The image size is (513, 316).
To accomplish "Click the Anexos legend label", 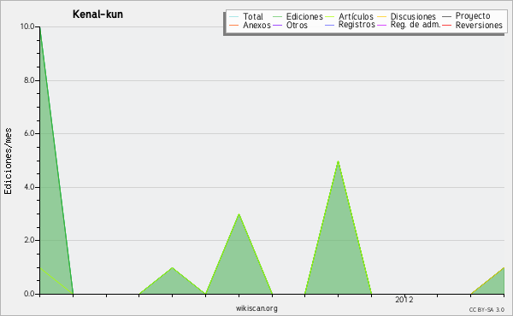I will click(256, 25).
